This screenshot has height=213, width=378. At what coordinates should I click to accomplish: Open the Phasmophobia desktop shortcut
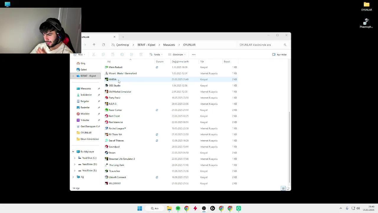366,24
